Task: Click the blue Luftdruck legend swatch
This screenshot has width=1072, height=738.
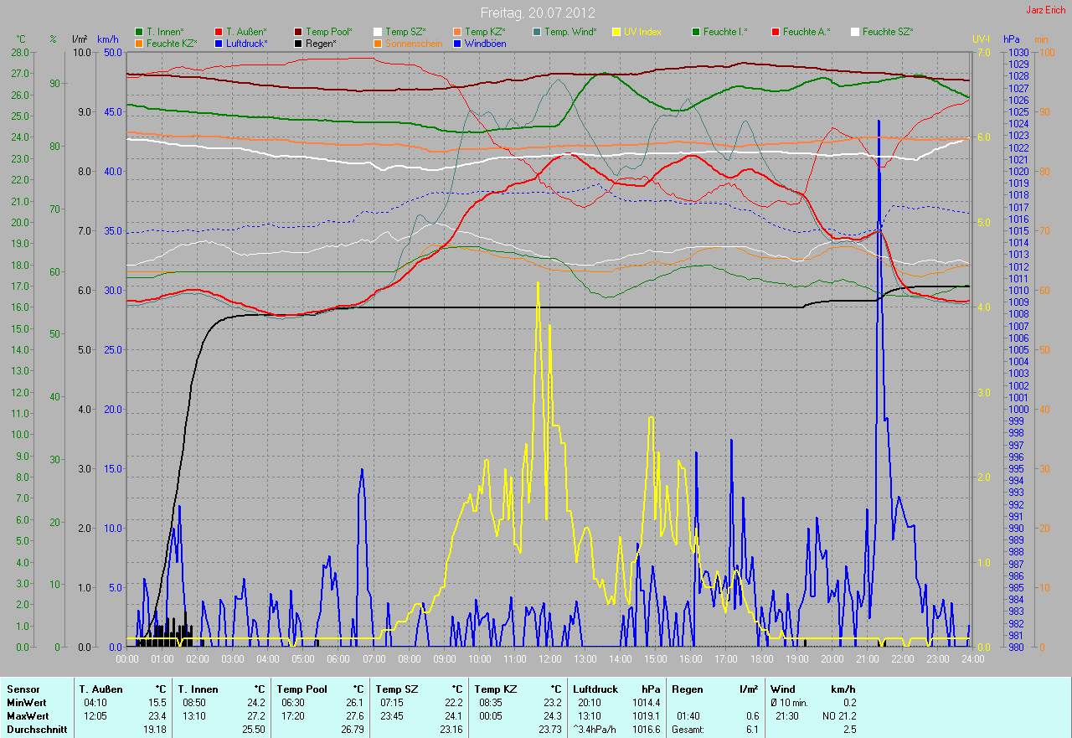Action: click(x=219, y=43)
